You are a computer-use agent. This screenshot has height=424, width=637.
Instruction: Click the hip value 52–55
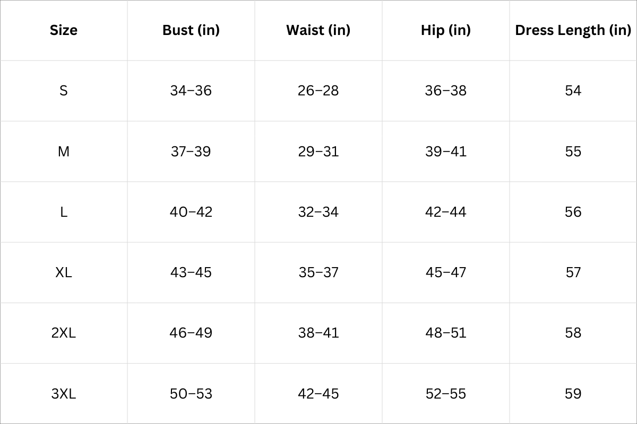coord(446,394)
